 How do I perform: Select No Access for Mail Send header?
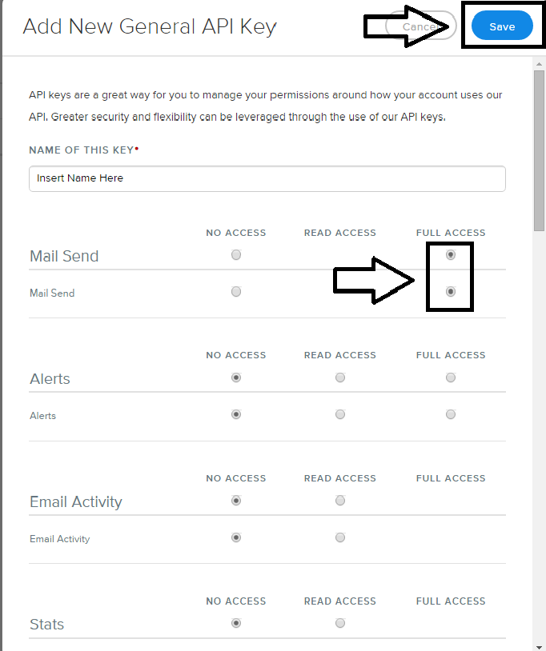[x=236, y=255]
